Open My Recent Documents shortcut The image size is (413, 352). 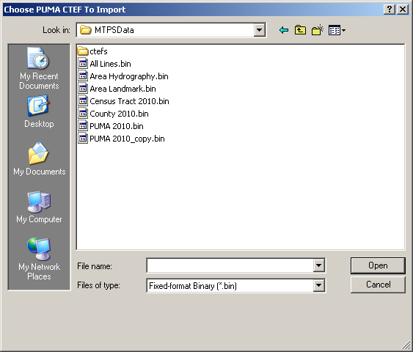point(39,68)
